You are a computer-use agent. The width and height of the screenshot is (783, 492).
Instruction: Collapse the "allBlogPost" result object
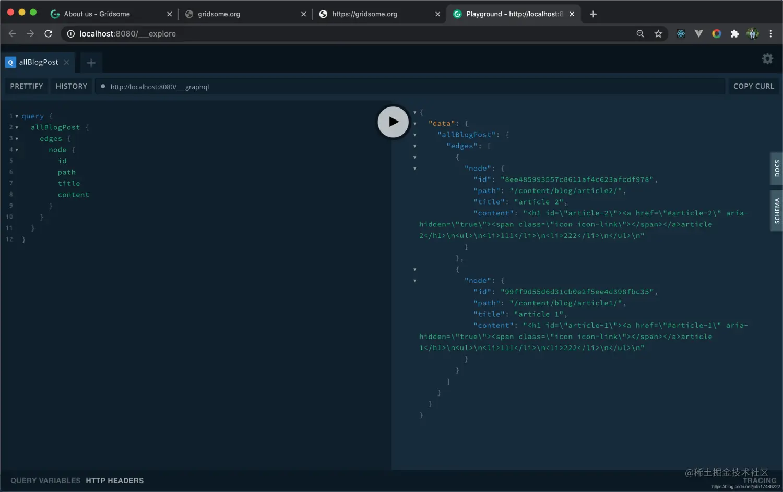(x=415, y=135)
